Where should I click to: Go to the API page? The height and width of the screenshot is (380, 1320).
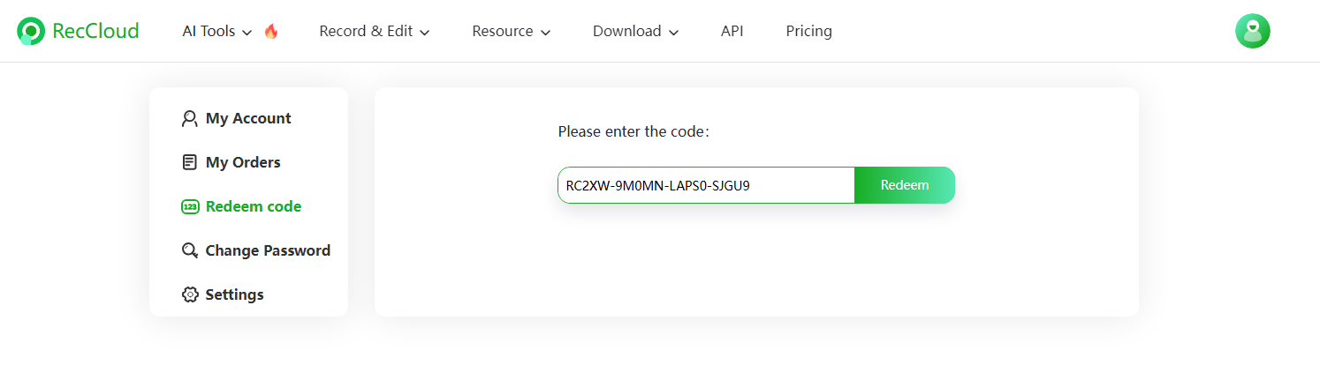click(732, 32)
